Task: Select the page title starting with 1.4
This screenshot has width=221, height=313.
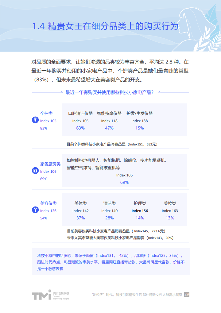Action: pos(105,26)
